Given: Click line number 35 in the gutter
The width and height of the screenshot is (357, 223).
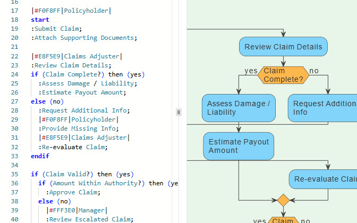Looking at the screenshot, I should click(x=14, y=174).
